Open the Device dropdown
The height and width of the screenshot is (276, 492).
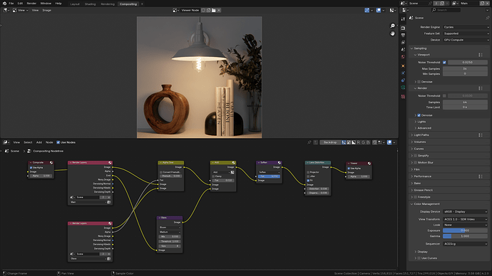coord(466,40)
